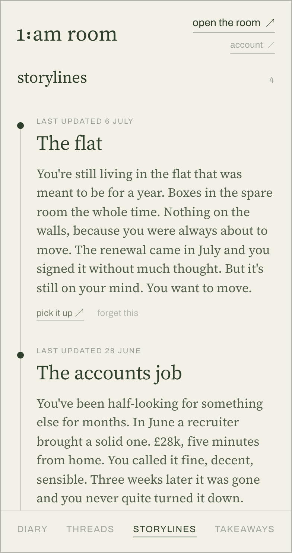
Task: Click the Last updated 28 June label
Action: click(89, 351)
